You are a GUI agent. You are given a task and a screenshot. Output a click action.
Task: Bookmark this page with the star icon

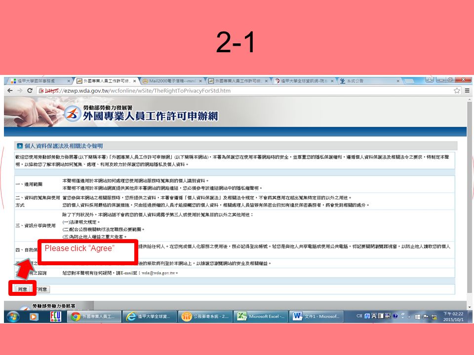pos(457,91)
